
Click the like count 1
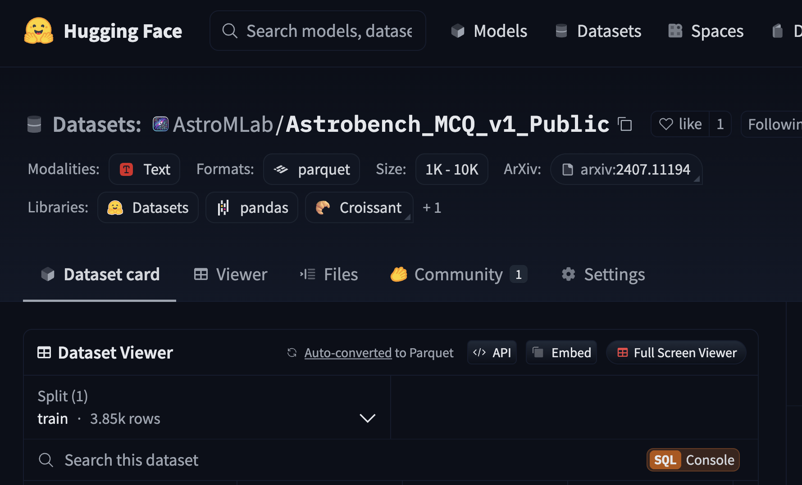(720, 124)
